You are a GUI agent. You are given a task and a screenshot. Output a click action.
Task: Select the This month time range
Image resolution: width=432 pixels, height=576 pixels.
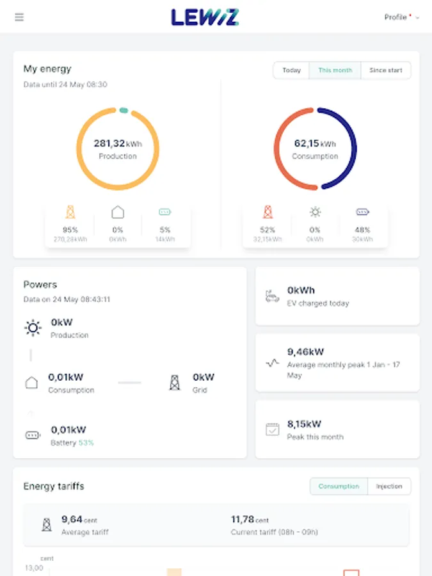(335, 70)
